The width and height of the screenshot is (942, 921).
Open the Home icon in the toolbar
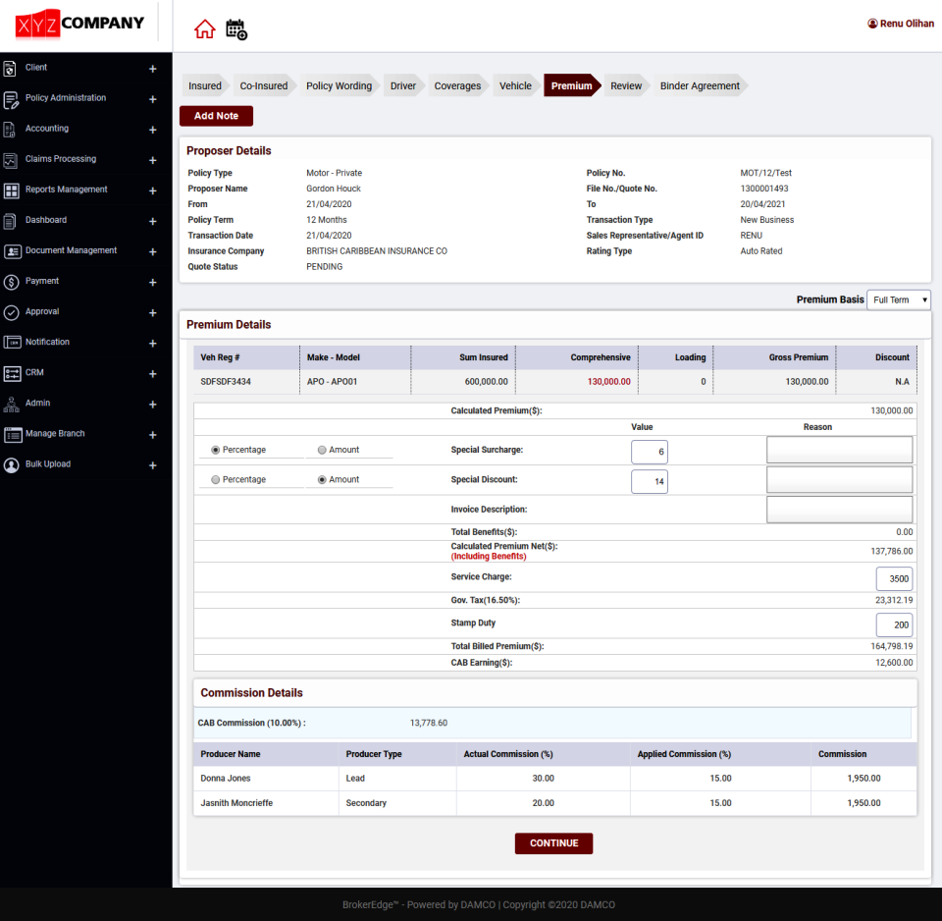tap(204, 29)
